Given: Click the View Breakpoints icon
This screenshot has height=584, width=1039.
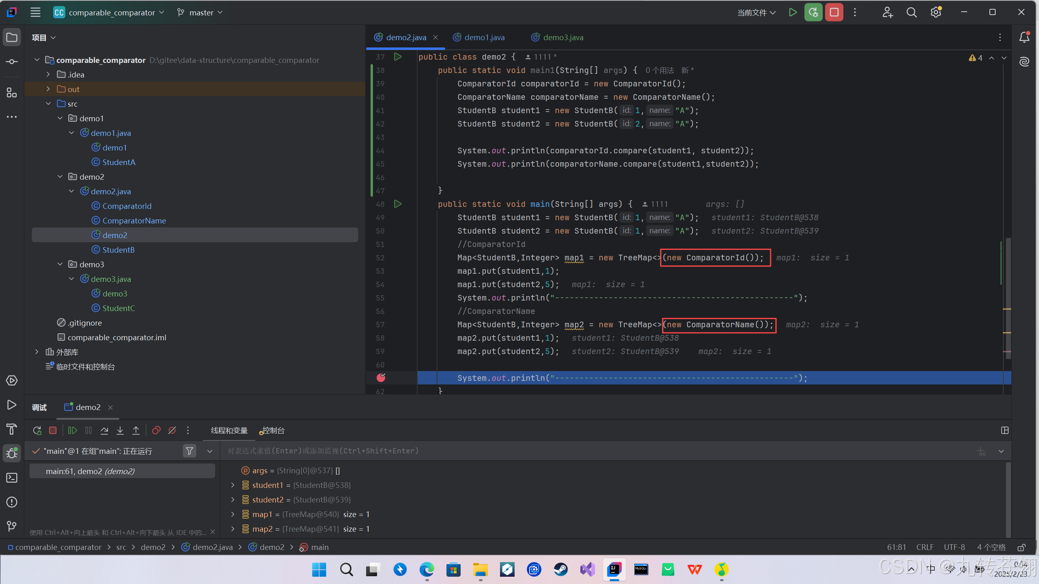Looking at the screenshot, I should (x=156, y=430).
